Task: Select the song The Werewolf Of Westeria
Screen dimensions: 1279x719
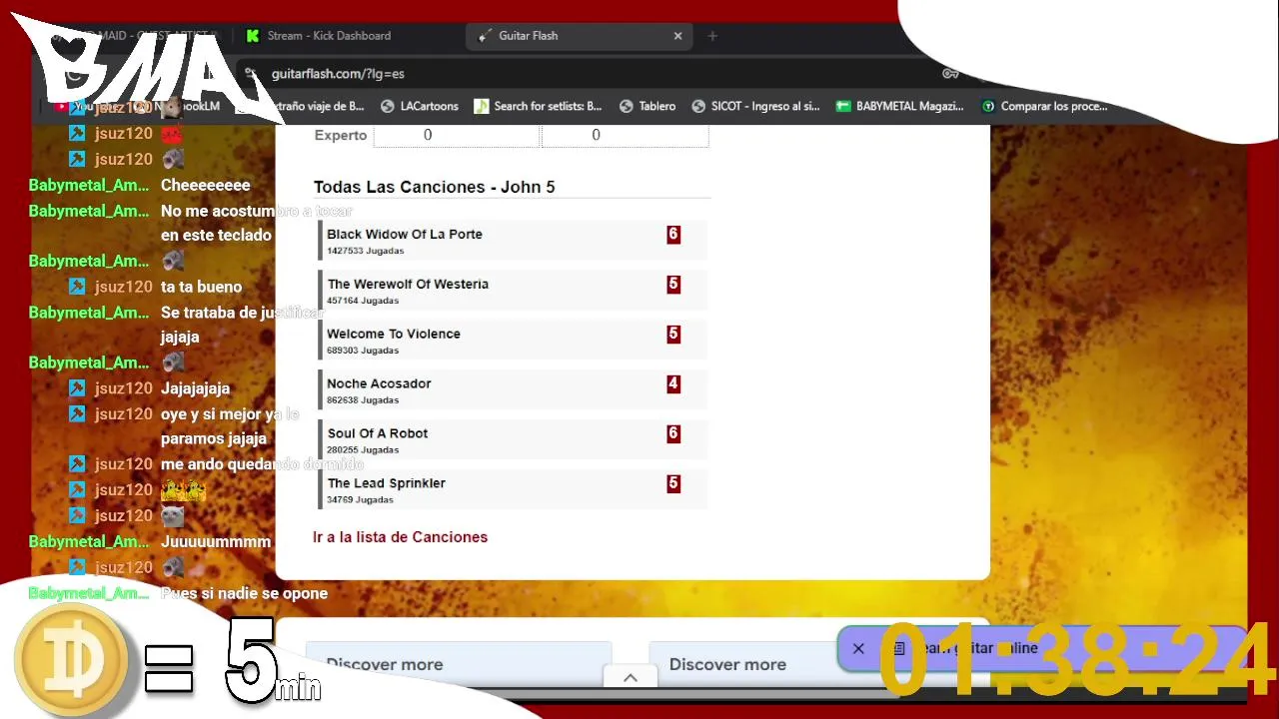Action: point(513,290)
